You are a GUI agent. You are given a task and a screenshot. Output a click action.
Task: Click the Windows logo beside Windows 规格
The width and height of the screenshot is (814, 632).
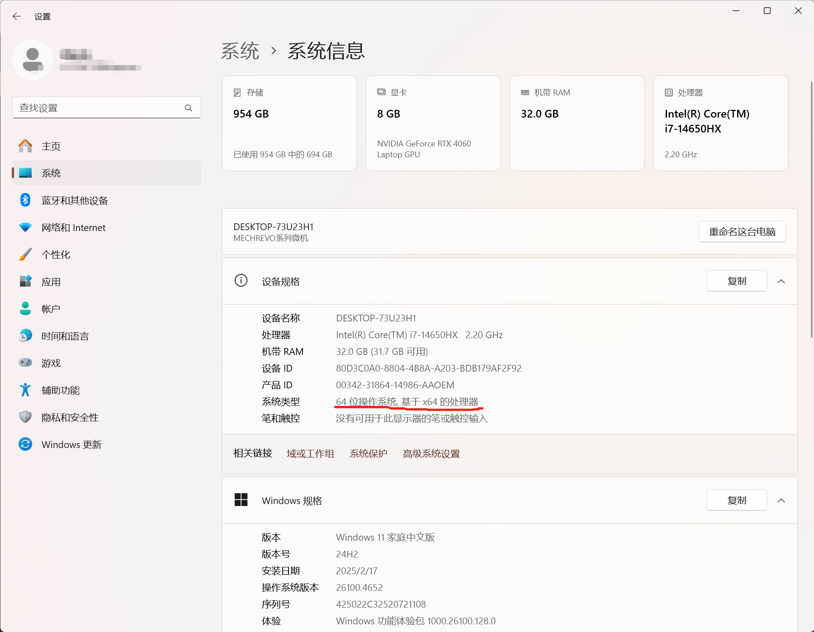pyautogui.click(x=241, y=500)
